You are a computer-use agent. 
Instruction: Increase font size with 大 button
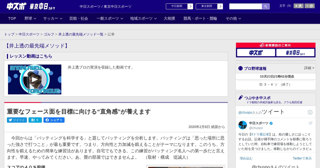coord(299,6)
